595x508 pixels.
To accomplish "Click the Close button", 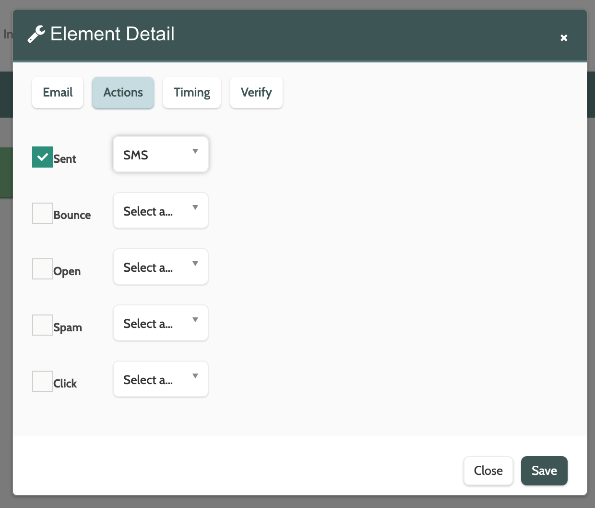I will coord(488,471).
